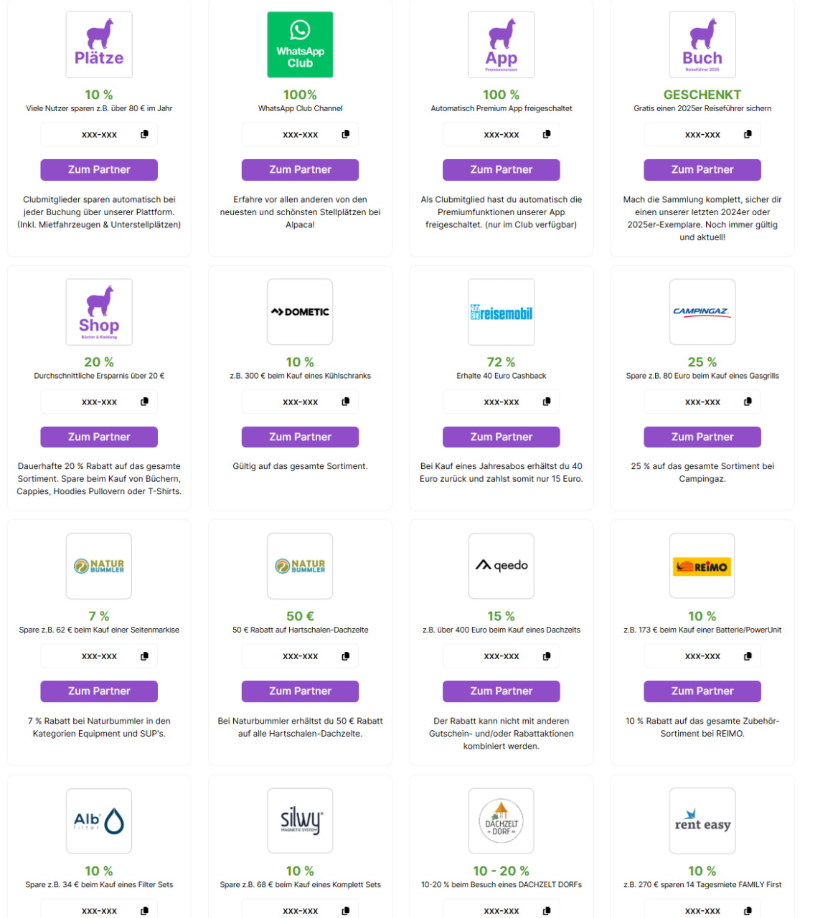838x918 pixels.
Task: Click the silwy magnetic system logo
Action: pyautogui.click(x=300, y=820)
